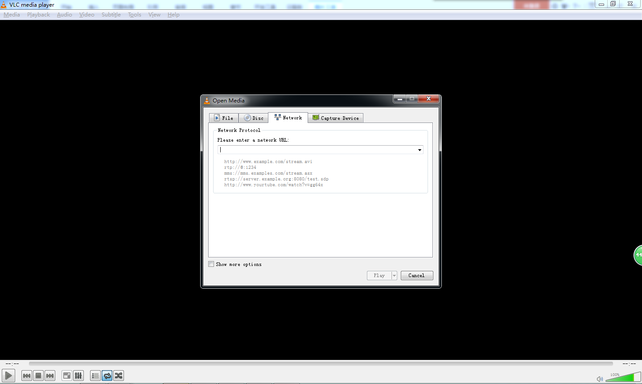Click the Stop playback button
The height and width of the screenshot is (384, 642).
tap(38, 376)
